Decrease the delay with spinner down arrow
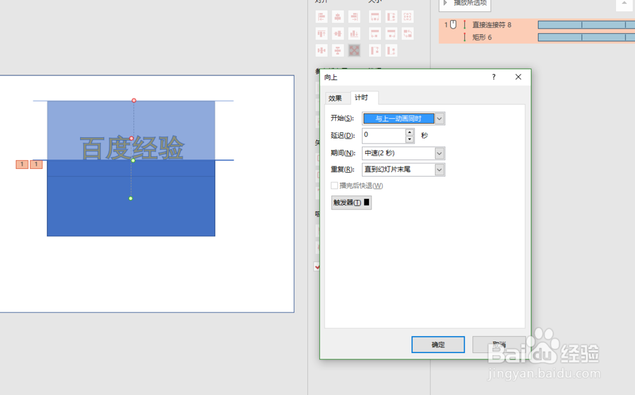The width and height of the screenshot is (635, 395). pos(410,139)
